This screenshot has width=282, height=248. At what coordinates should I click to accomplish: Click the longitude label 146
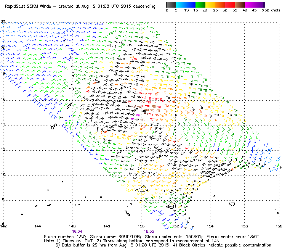coord(72,226)
